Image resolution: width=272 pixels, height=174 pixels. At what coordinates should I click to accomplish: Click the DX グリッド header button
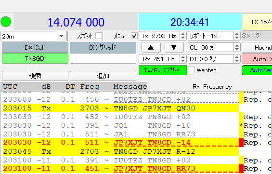pyautogui.click(x=103, y=47)
